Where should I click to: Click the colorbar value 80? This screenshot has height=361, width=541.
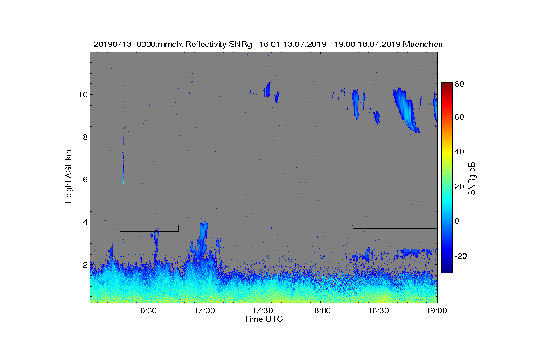point(460,84)
